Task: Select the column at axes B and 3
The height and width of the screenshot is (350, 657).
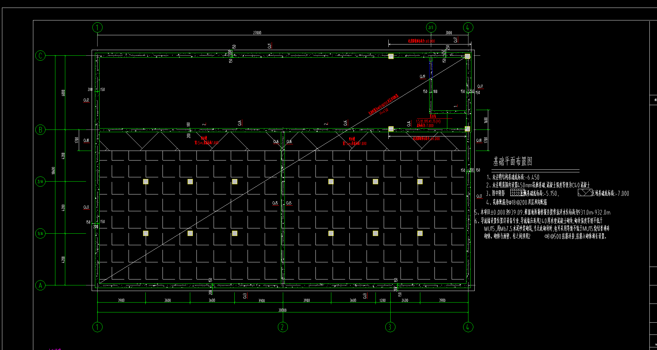Action: (x=391, y=129)
